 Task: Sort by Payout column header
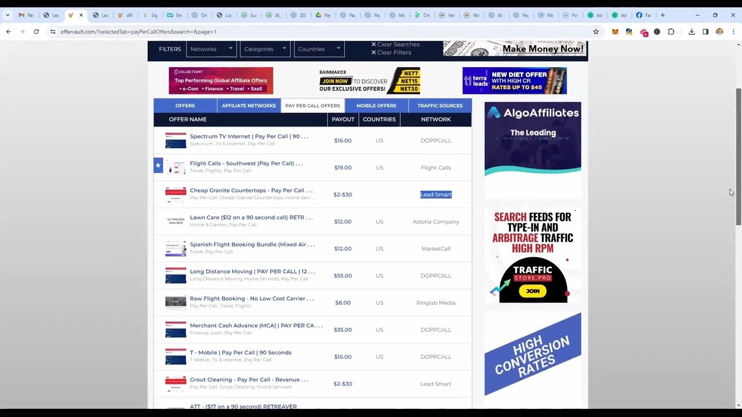tap(343, 119)
